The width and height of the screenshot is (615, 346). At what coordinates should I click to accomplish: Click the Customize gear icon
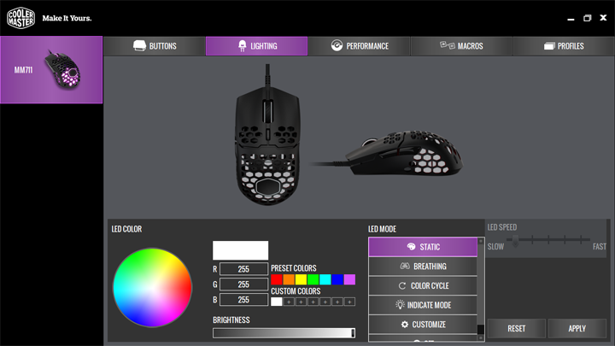pyautogui.click(x=405, y=325)
